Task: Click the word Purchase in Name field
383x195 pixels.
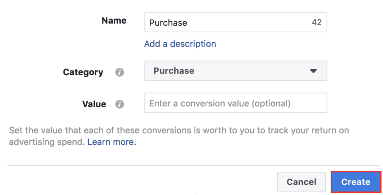Action: [168, 23]
